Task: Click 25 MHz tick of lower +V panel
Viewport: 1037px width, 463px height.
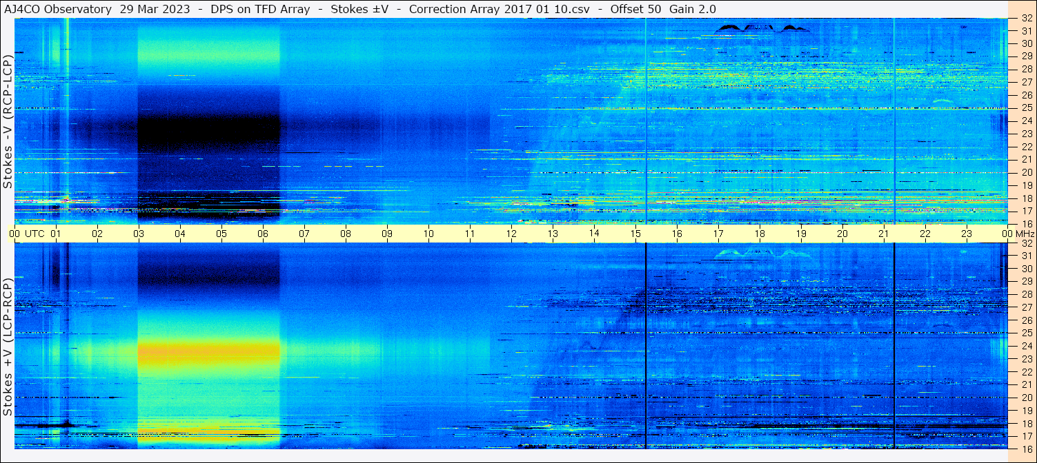Action: click(x=1026, y=333)
